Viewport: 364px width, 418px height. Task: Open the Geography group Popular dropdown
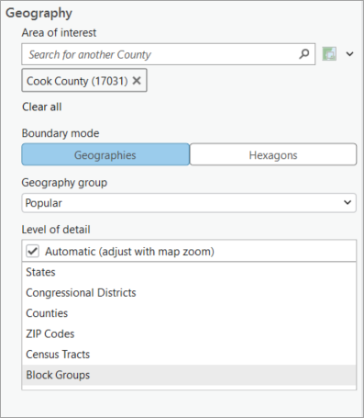pos(189,203)
